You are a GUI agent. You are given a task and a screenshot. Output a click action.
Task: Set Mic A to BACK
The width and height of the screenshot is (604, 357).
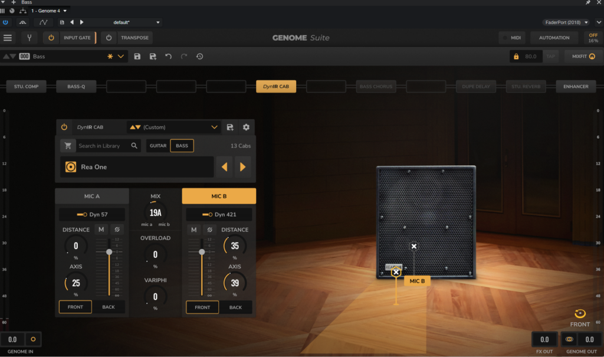[109, 307]
